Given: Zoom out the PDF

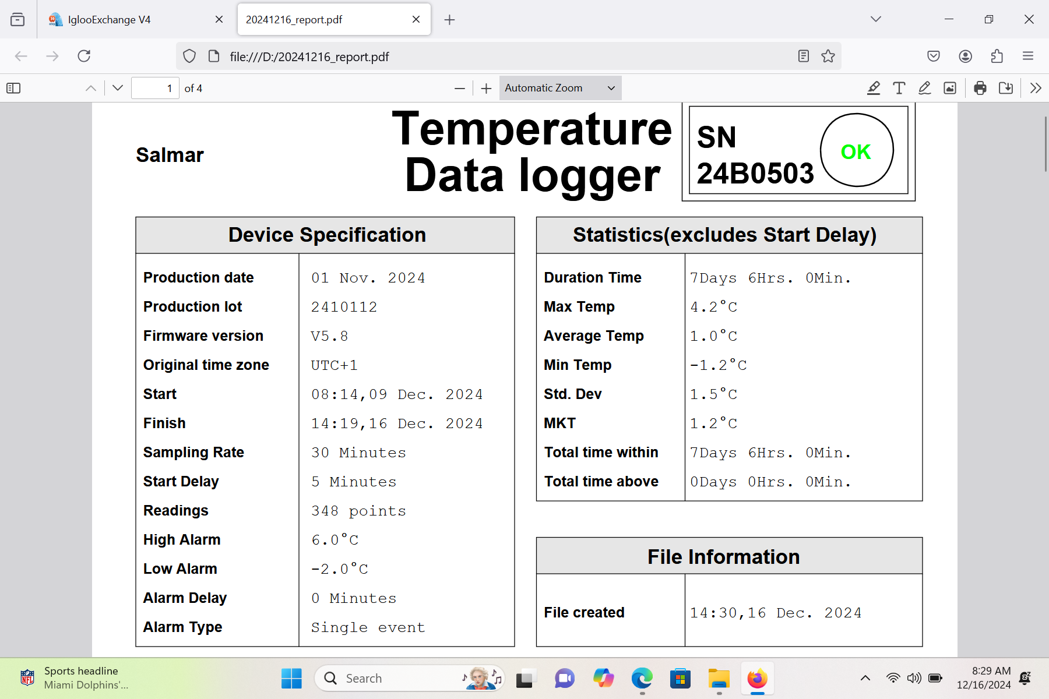Looking at the screenshot, I should tap(460, 88).
